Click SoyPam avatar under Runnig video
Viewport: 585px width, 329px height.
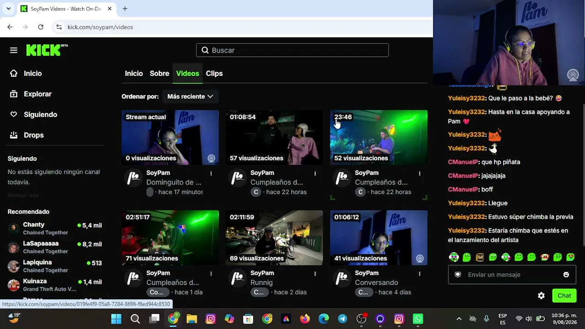point(237,278)
